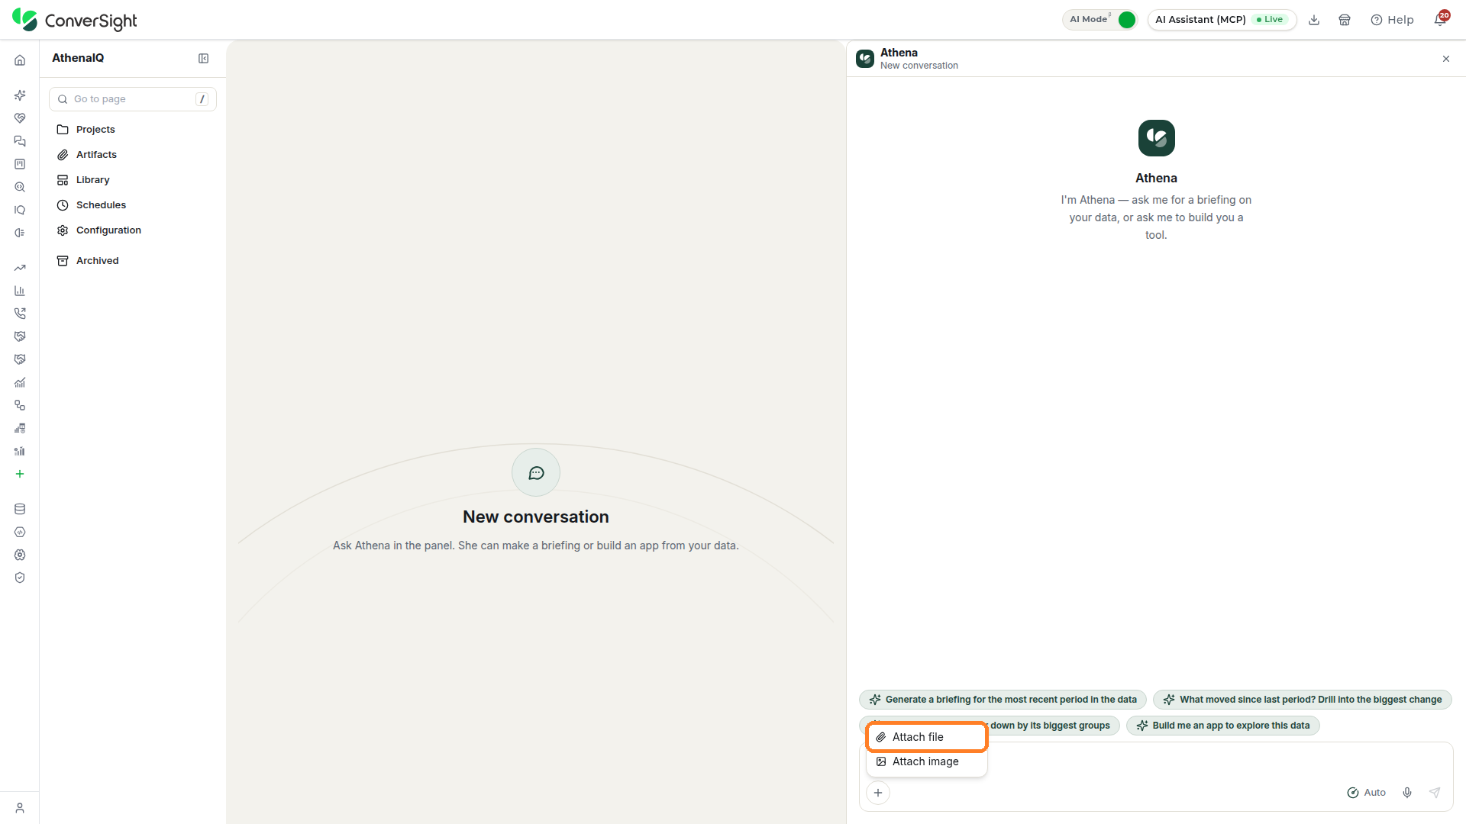Click the download icon in top bar
This screenshot has width=1466, height=824.
pyautogui.click(x=1314, y=20)
